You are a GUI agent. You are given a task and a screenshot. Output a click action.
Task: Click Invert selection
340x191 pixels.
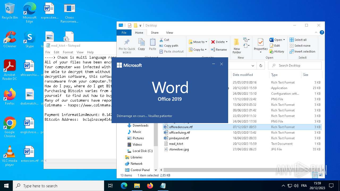[302, 51]
